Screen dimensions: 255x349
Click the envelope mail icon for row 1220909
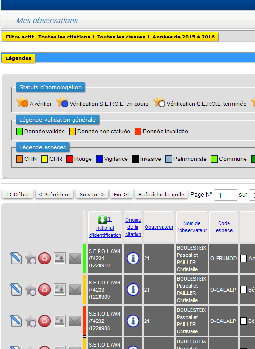[75, 290]
